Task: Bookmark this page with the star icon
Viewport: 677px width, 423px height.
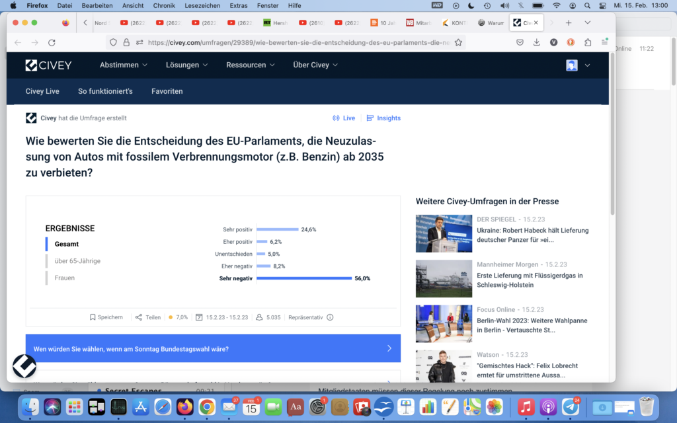Action: [x=458, y=42]
